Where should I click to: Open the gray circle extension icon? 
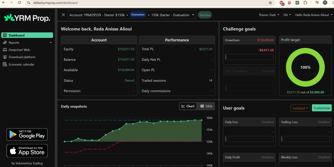pyautogui.click(x=297, y=2)
